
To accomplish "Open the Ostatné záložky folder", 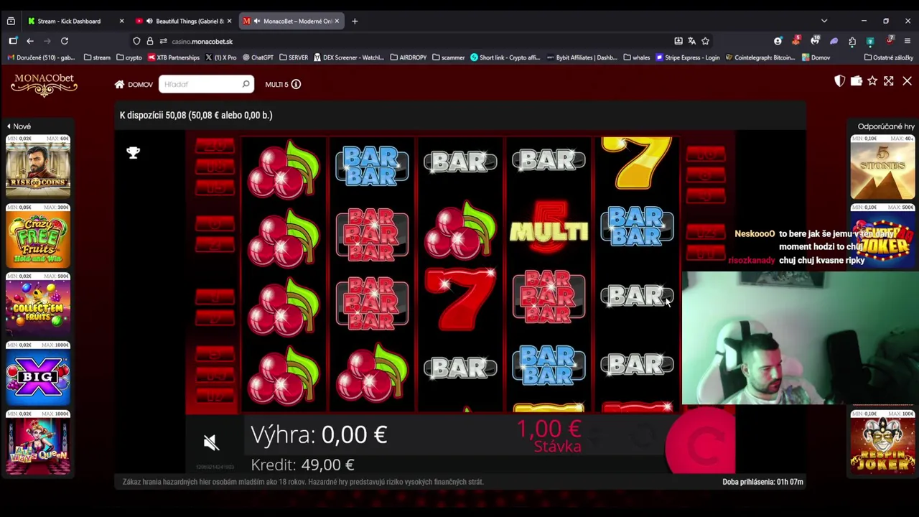I will (x=889, y=57).
